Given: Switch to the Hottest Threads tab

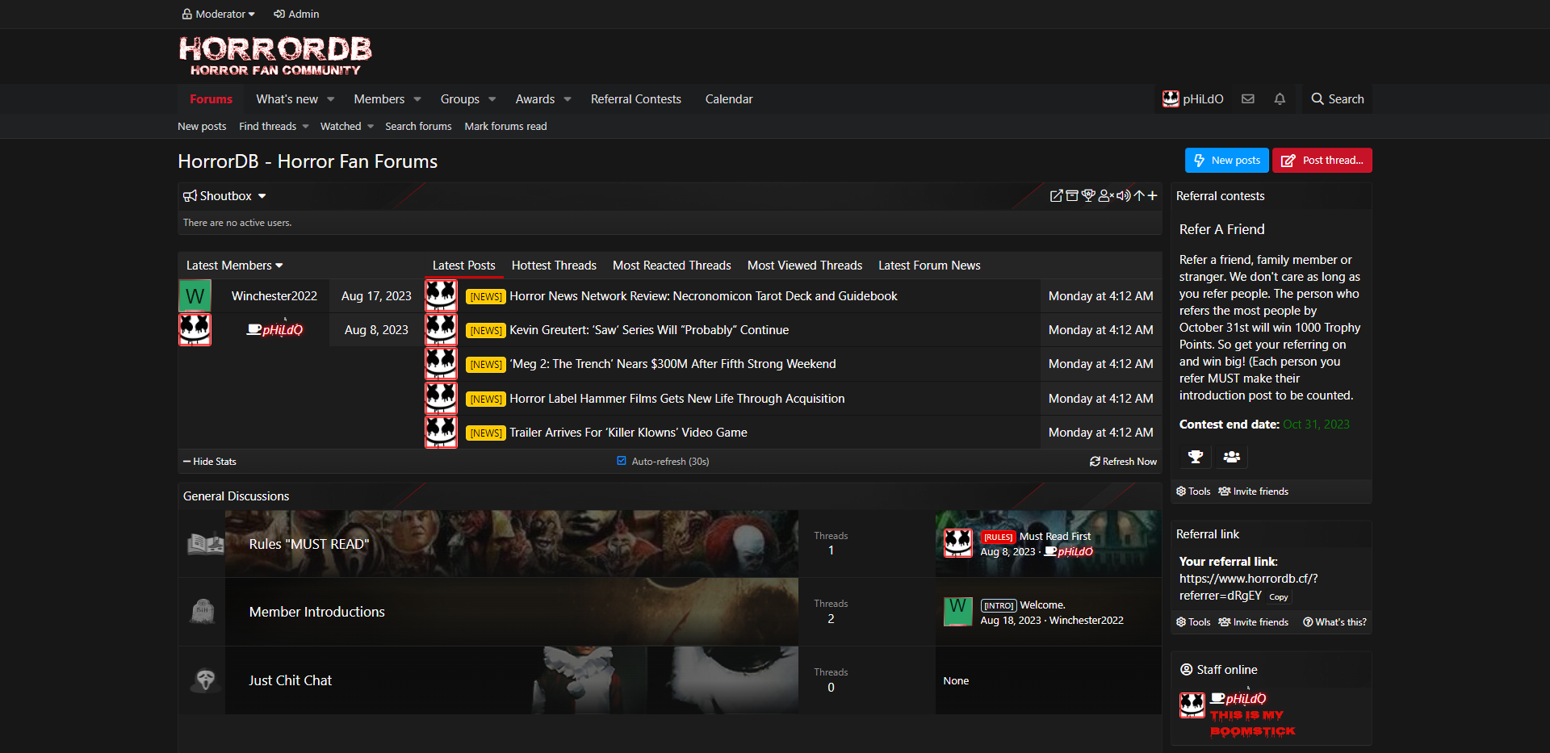Looking at the screenshot, I should click(x=554, y=266).
